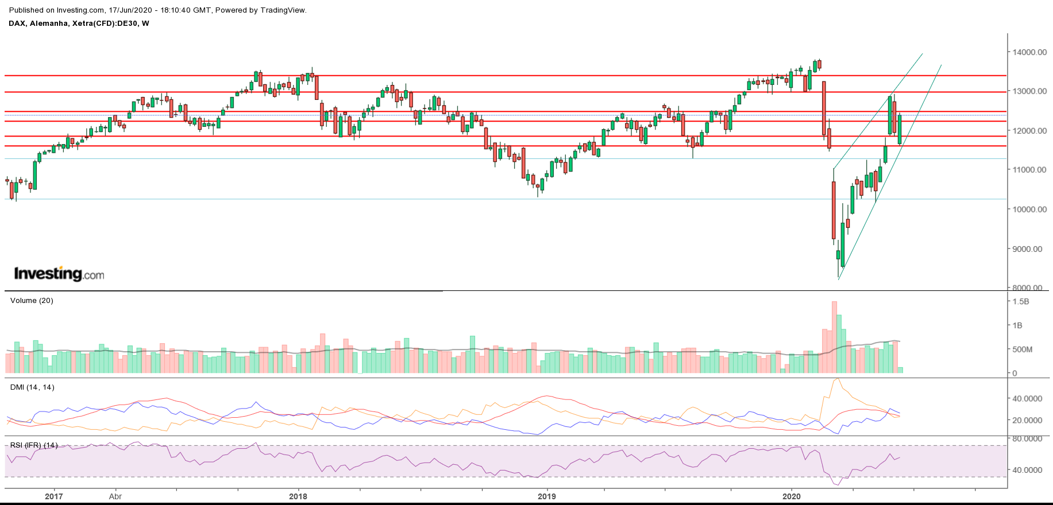
Task: Click the 80.0000 label on the RSI axis
Action: (1027, 438)
